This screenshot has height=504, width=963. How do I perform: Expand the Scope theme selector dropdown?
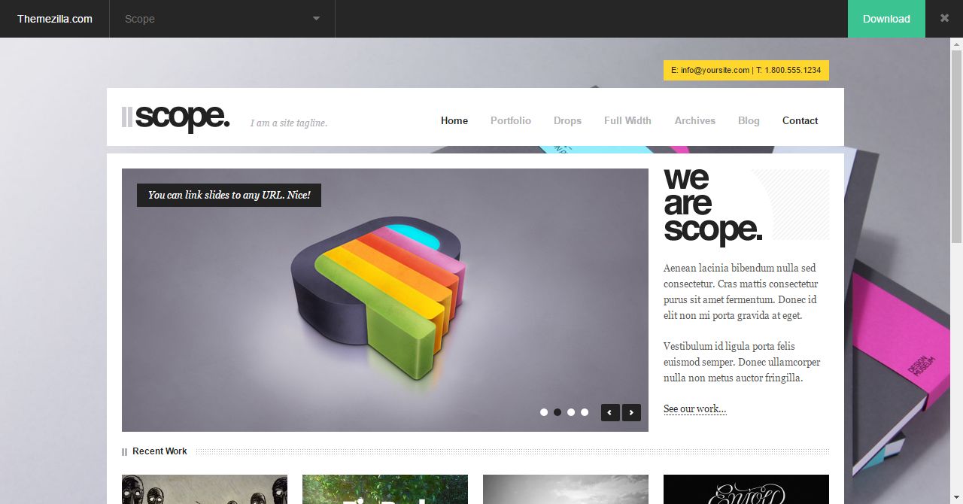tap(222, 19)
